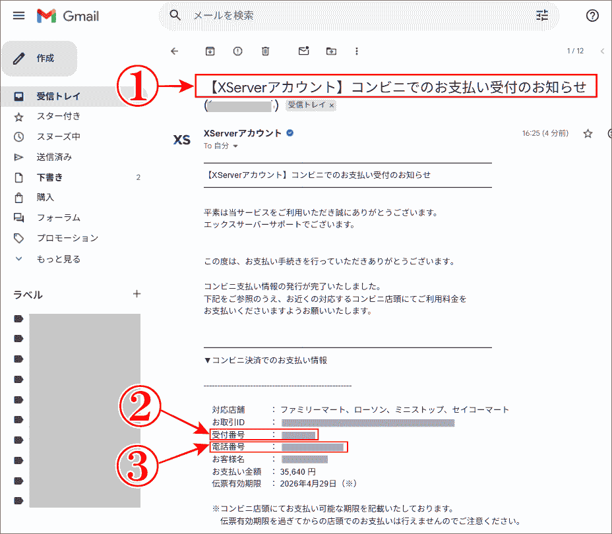The image size is (612, 534).
Task: Delete this email with trash icon
Action: pos(265,51)
